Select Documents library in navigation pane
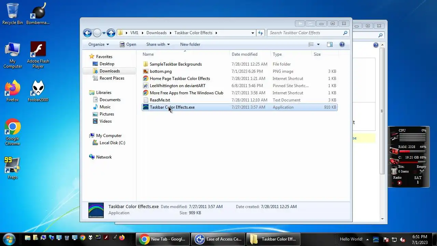 (110, 100)
